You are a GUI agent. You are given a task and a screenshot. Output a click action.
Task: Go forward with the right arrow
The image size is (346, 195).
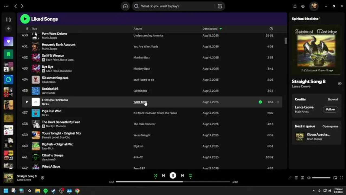coord(22,6)
